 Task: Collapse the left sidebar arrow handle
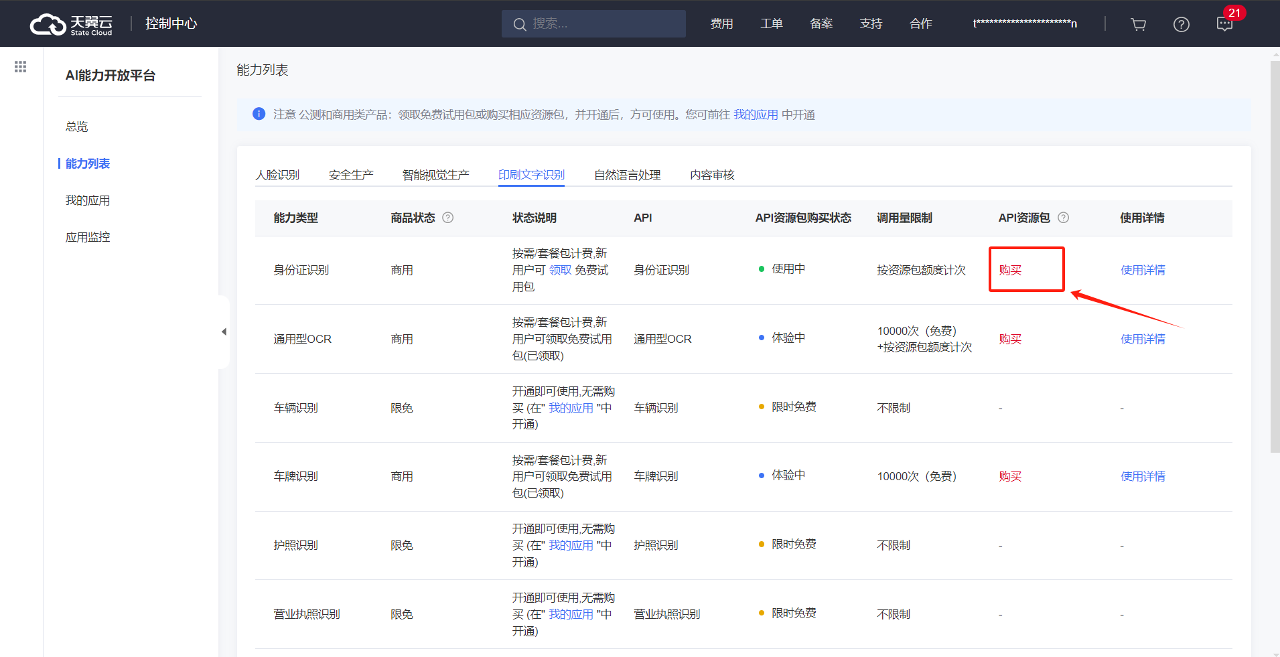click(x=224, y=332)
